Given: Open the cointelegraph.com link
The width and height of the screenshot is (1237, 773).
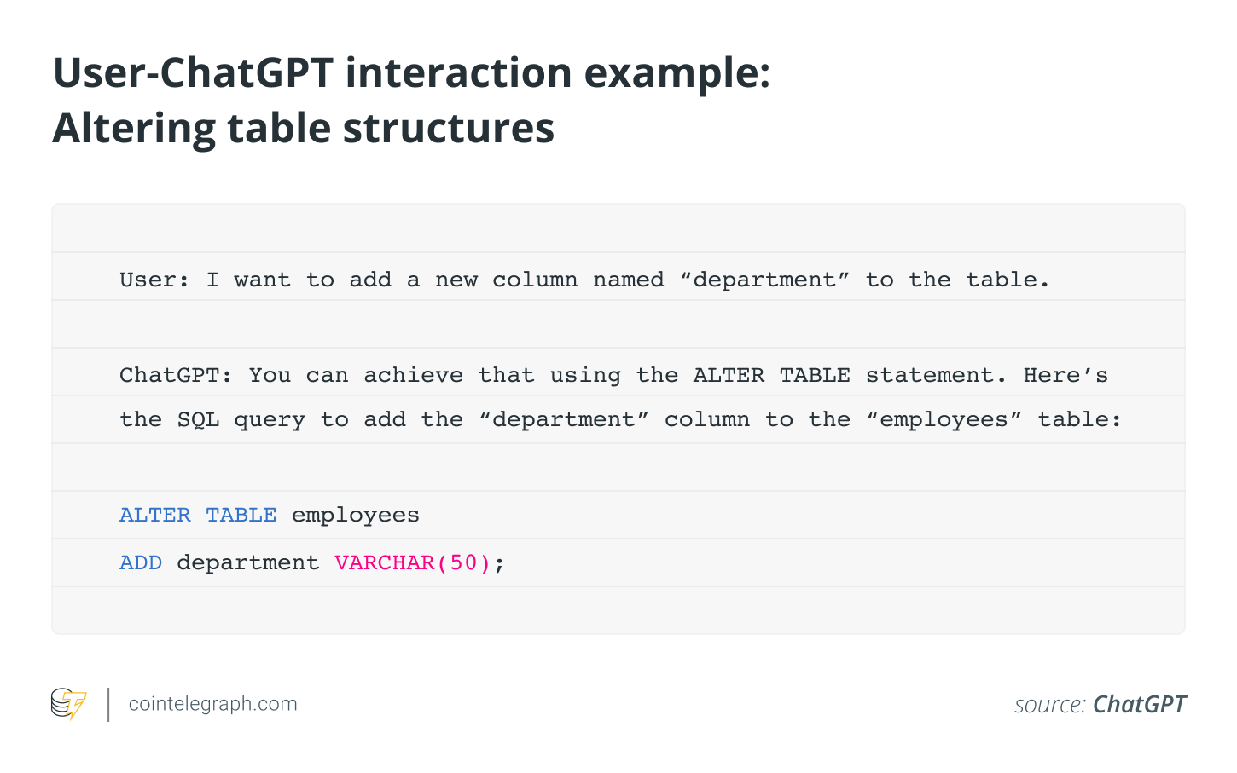Looking at the screenshot, I should [x=212, y=704].
